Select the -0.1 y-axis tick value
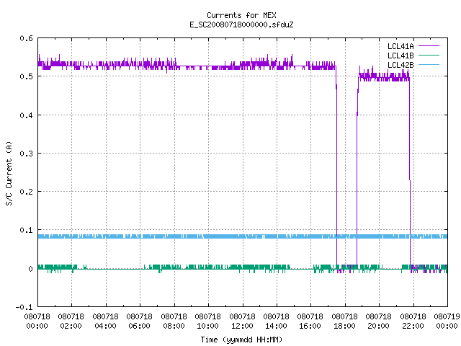The image size is (461, 346). (24, 307)
